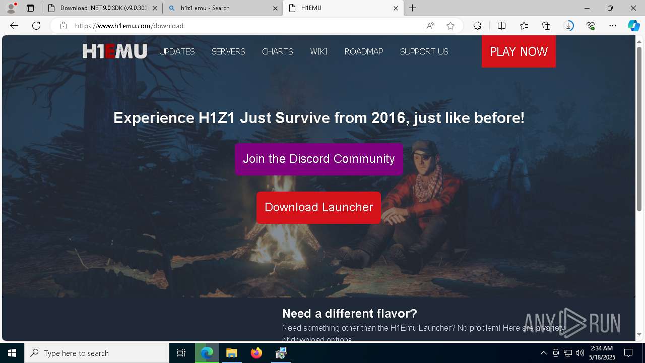Open Split screen icon

(x=501, y=26)
